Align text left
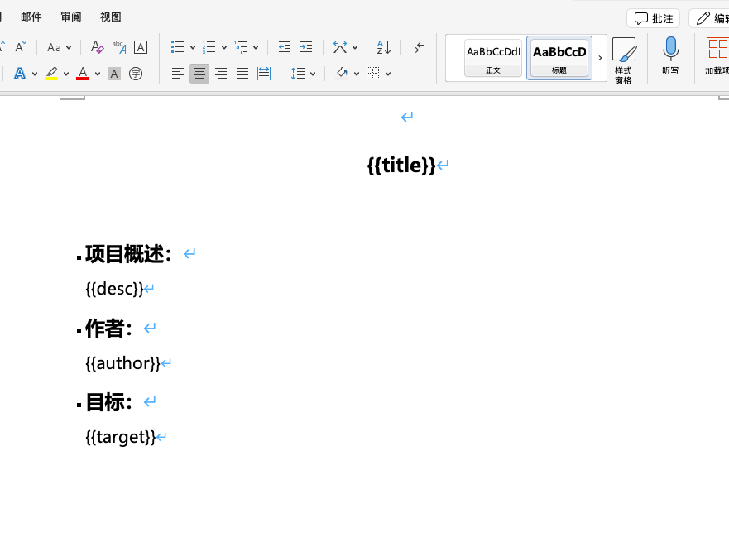Viewport: 729px width, 547px height. tap(178, 74)
